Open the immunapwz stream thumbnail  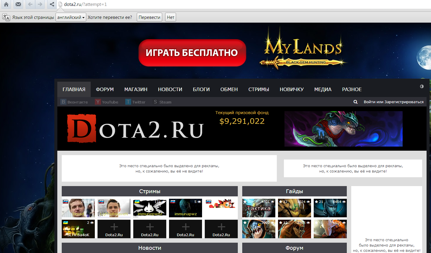pyautogui.click(x=186, y=208)
